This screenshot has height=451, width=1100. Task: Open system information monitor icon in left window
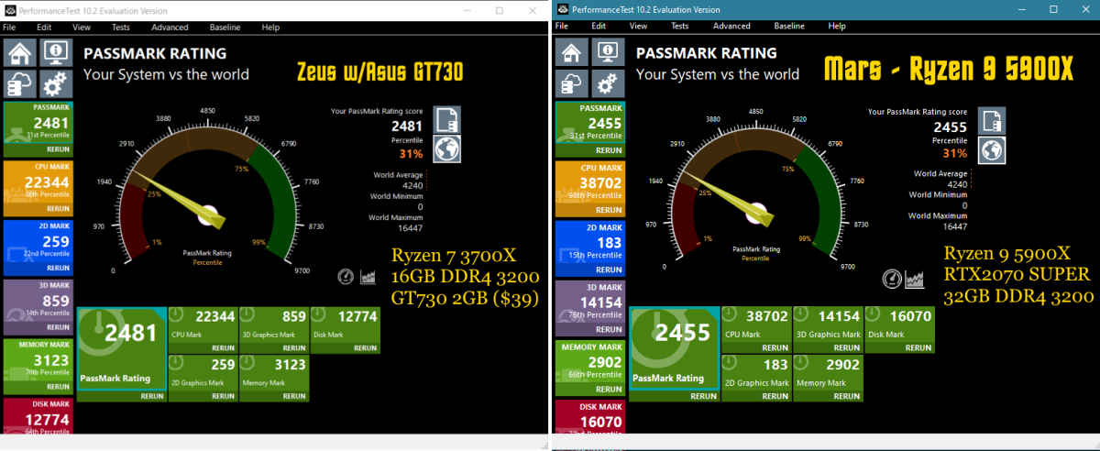point(56,52)
